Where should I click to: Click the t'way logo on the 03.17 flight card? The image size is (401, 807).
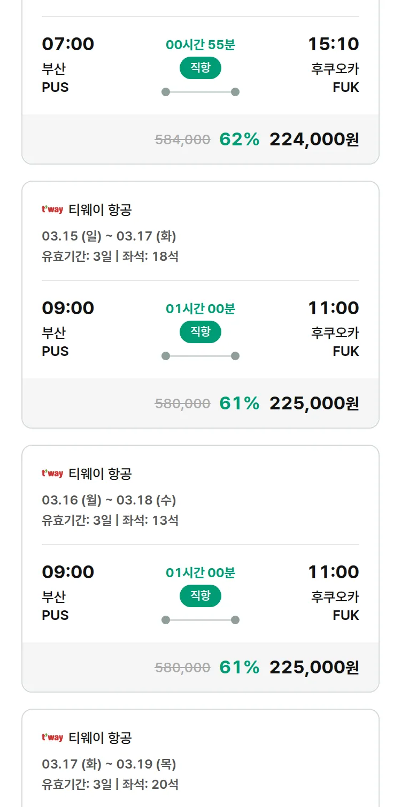(x=52, y=738)
